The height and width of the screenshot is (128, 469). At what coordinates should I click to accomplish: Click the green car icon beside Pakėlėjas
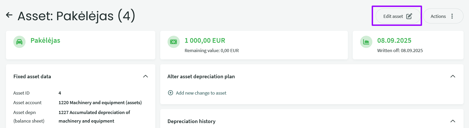click(x=19, y=42)
